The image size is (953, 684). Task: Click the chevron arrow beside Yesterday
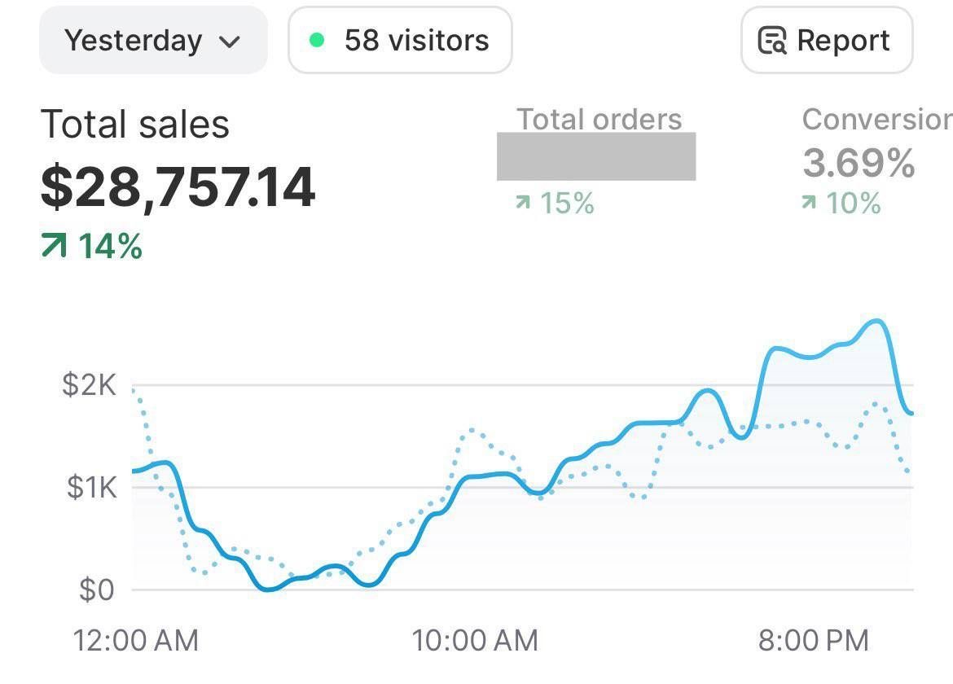231,42
